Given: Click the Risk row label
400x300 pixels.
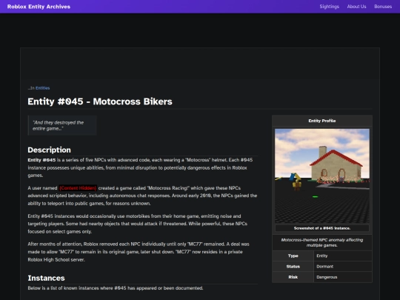Looking at the screenshot, I should click(x=293, y=277).
